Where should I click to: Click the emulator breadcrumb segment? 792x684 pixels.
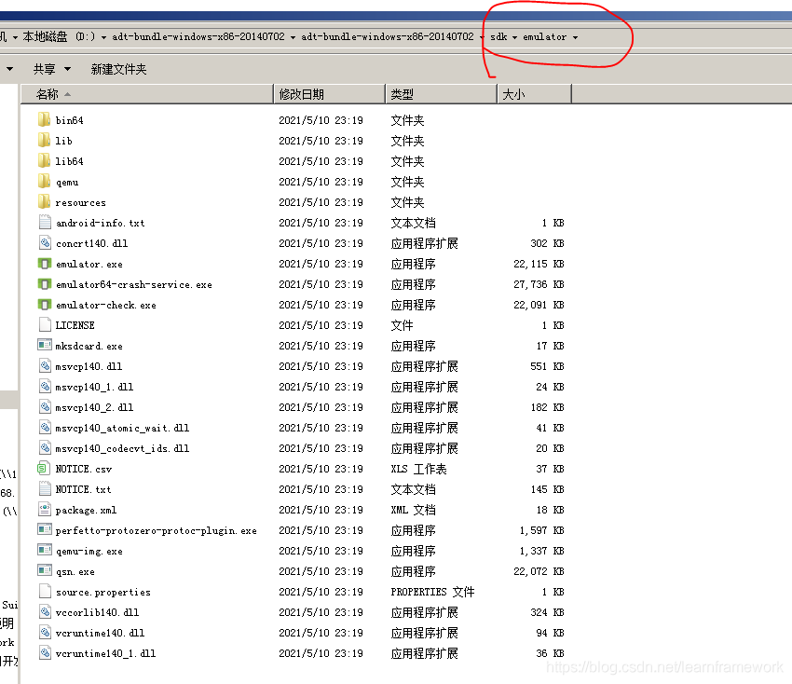544,37
